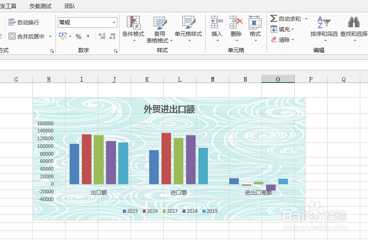This screenshot has height=240, width=368.
Task: Open format as table (套用表格格式) gallery
Action: 160,30
